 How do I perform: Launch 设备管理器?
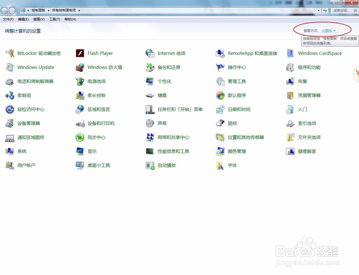coord(29,124)
